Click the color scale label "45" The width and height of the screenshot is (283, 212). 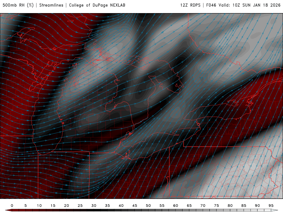(135, 206)
